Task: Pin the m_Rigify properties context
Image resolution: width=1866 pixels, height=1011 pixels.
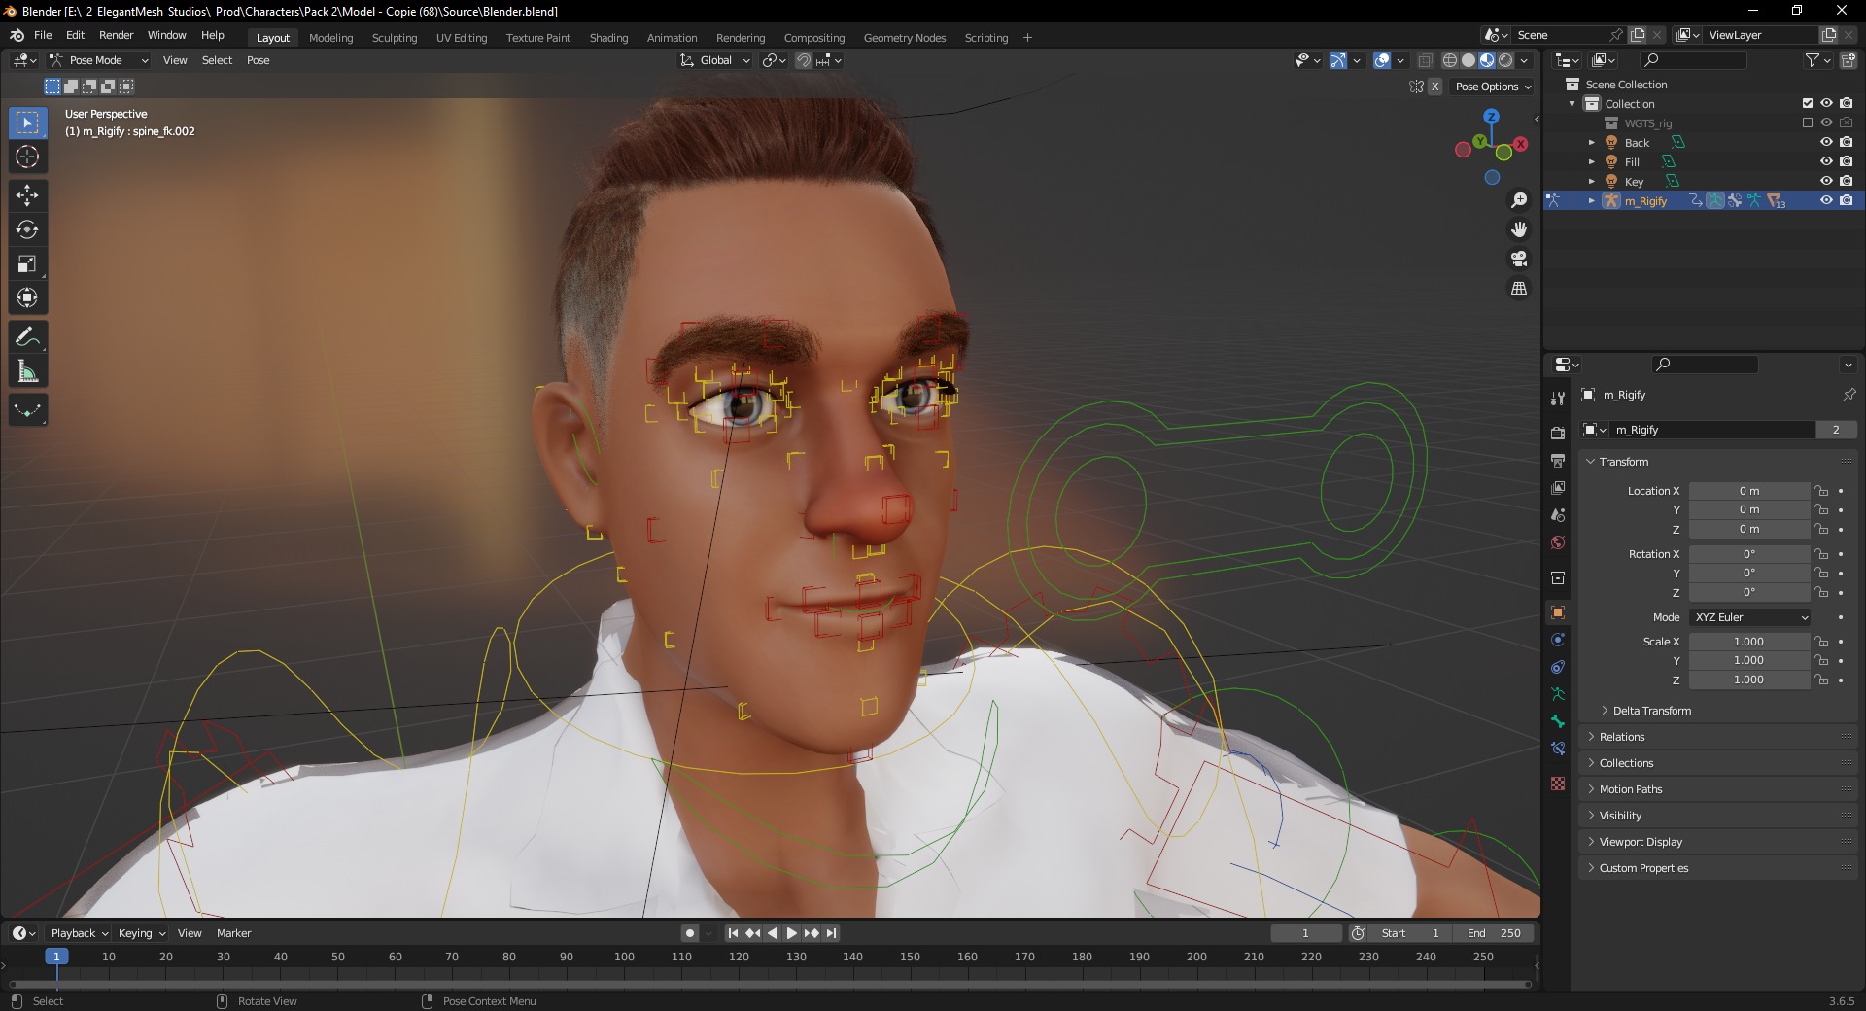Action: point(1849,395)
